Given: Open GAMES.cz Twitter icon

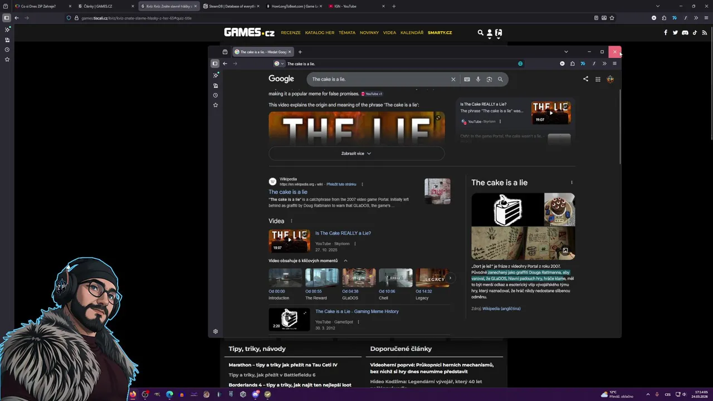Looking at the screenshot, I should tap(675, 32).
